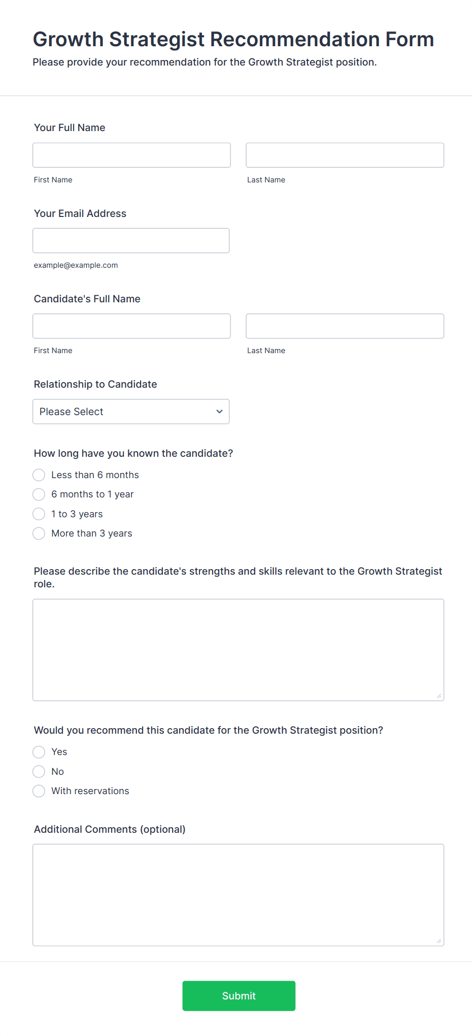Viewport: 472px width, 1036px height.
Task: Click the candidate's last name field
Action: click(345, 326)
